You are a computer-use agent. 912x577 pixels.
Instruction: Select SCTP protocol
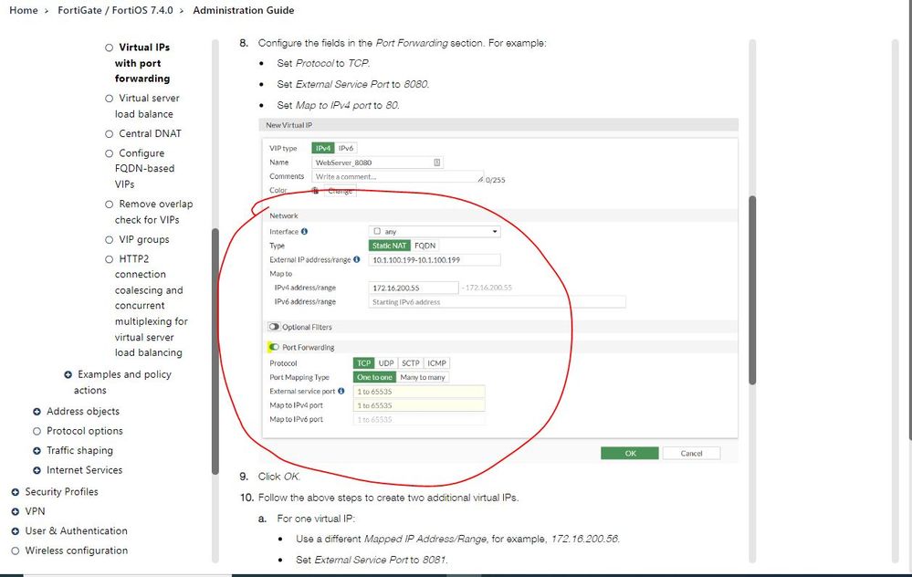click(x=411, y=363)
